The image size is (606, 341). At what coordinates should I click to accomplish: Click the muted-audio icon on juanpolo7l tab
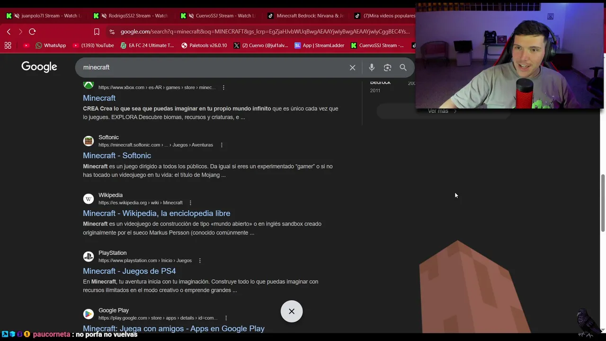(17, 16)
